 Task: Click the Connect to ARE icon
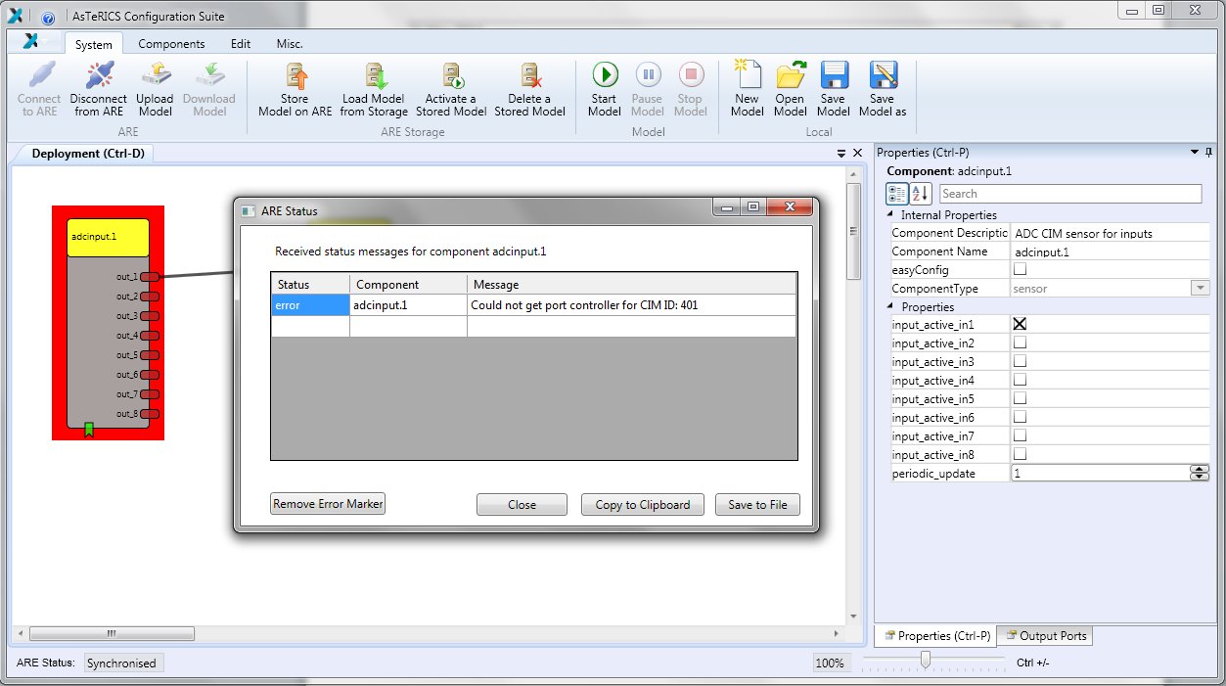[39, 75]
